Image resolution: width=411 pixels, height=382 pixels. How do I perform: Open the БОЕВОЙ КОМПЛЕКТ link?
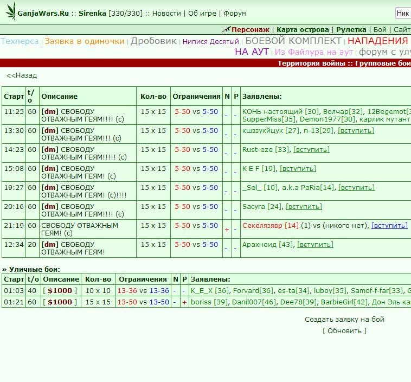[x=293, y=41]
